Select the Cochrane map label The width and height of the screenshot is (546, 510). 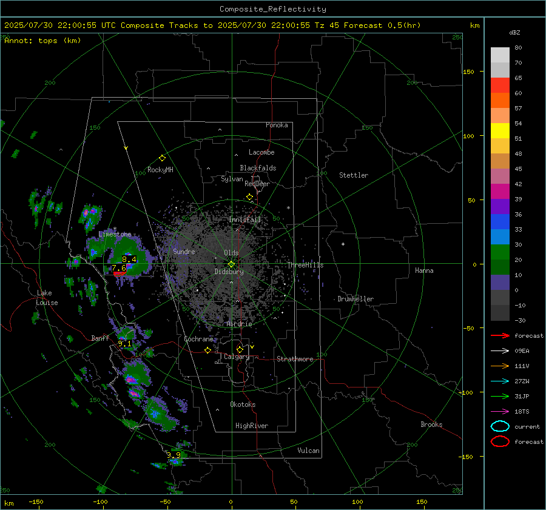coord(198,339)
